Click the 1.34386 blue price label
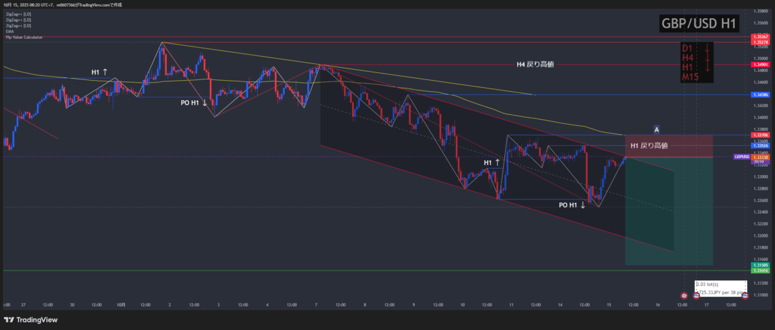The height and width of the screenshot is (330, 775). (x=760, y=95)
